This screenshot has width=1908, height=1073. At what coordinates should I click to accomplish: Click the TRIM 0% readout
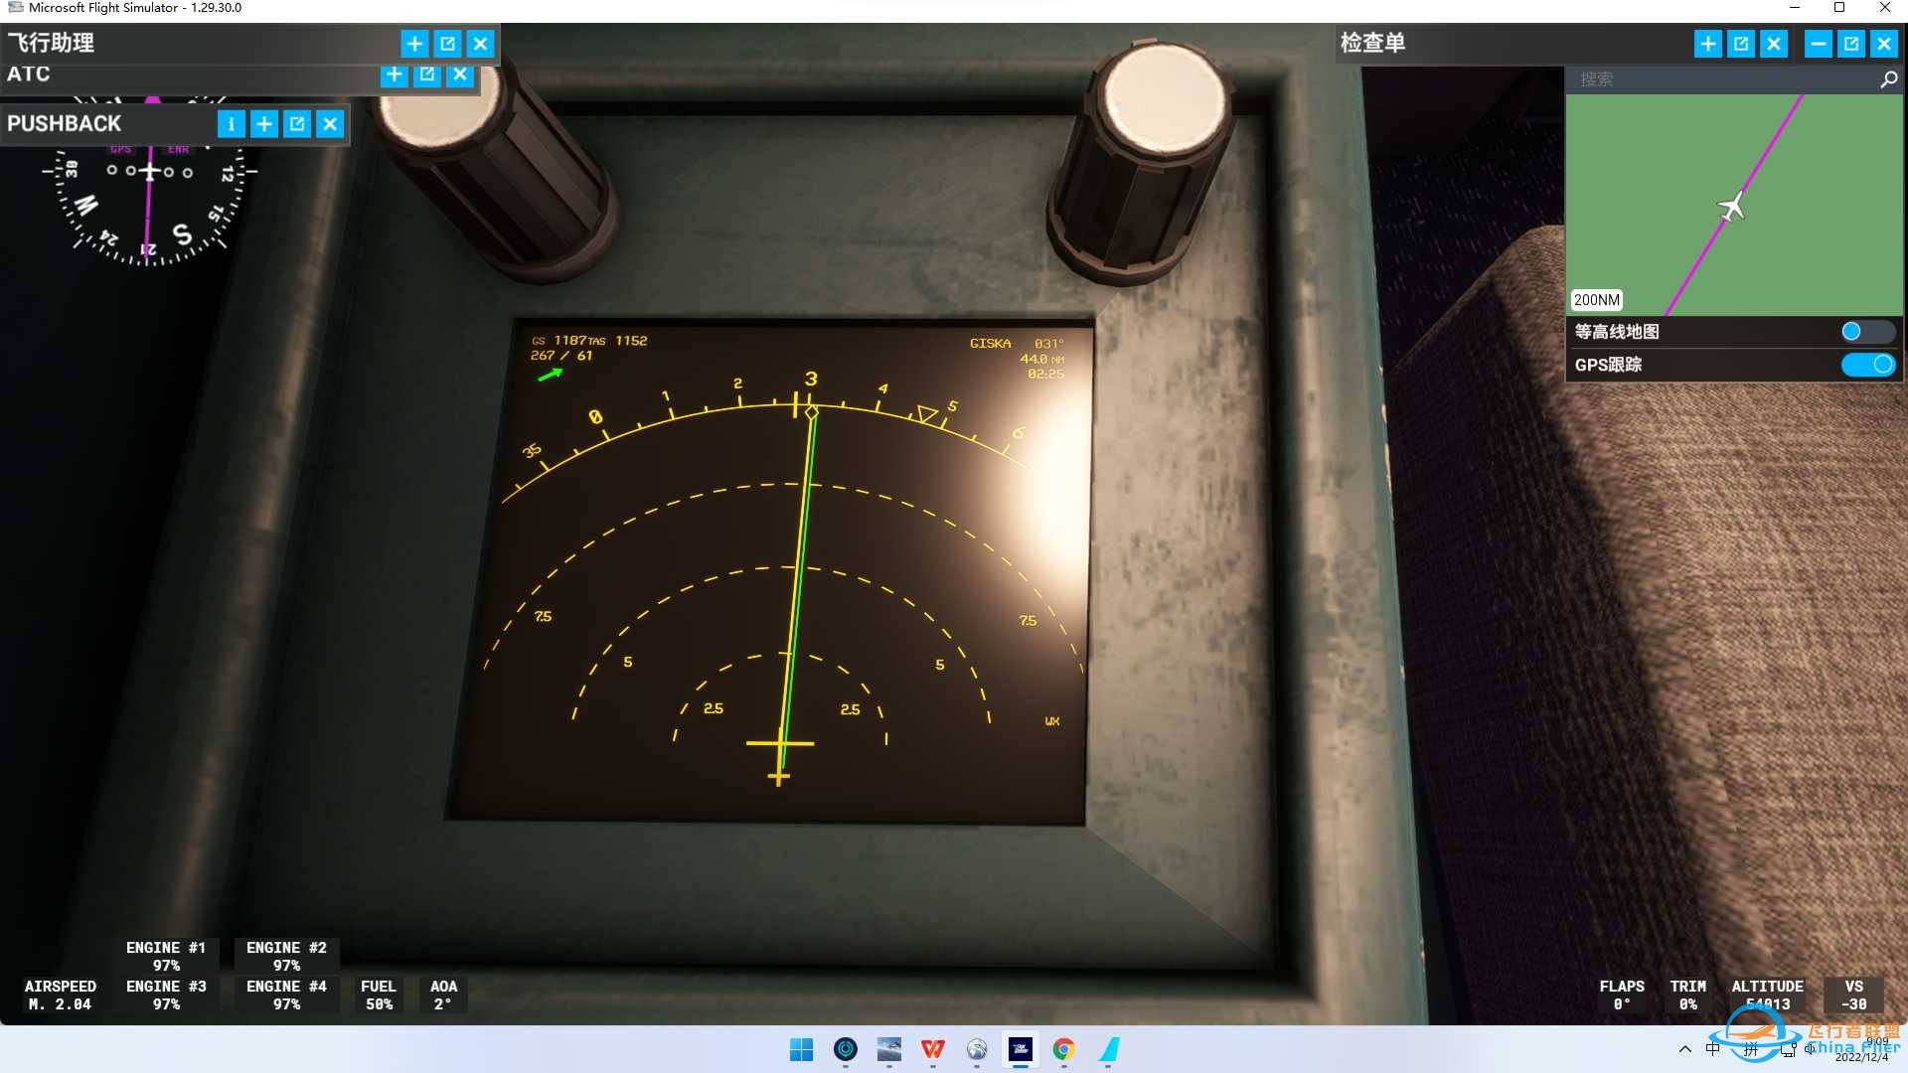(1688, 996)
